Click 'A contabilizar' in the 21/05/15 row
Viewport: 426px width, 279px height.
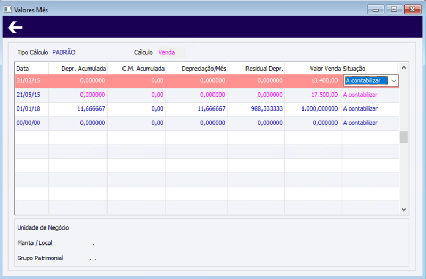361,95
